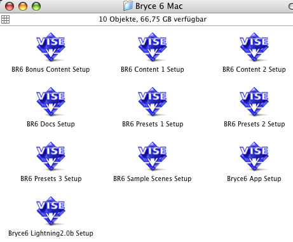Screen dimensions: 293x242
Task: Close the Bryce 6 Mac window
Action: click(10, 6)
